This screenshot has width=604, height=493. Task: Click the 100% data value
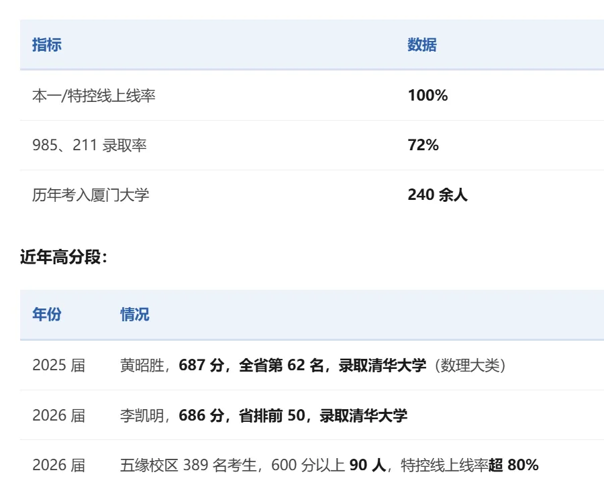coord(427,95)
